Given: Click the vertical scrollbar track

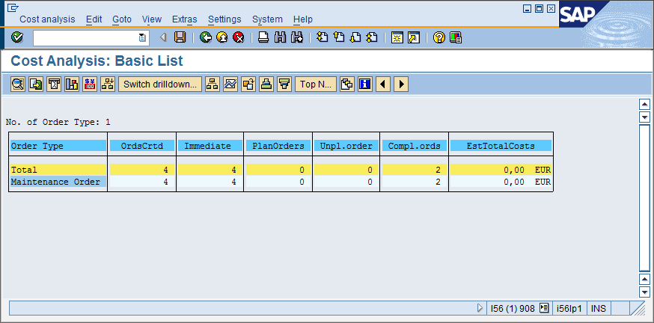Looking at the screenshot, I should (644, 197).
